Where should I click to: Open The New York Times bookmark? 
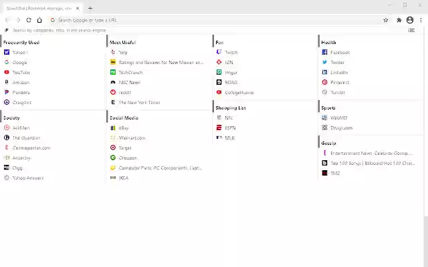139,102
